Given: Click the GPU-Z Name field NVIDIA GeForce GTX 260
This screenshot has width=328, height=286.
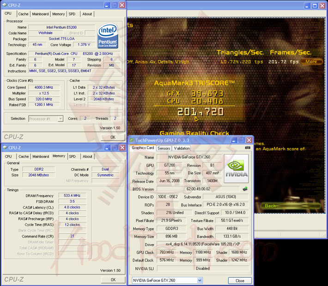Looking at the screenshot, I should 189,157.
